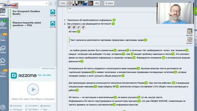The image size is (197, 111).
Task: Click the Ctrl+Enter shortcut hint
Action: coord(16,106)
